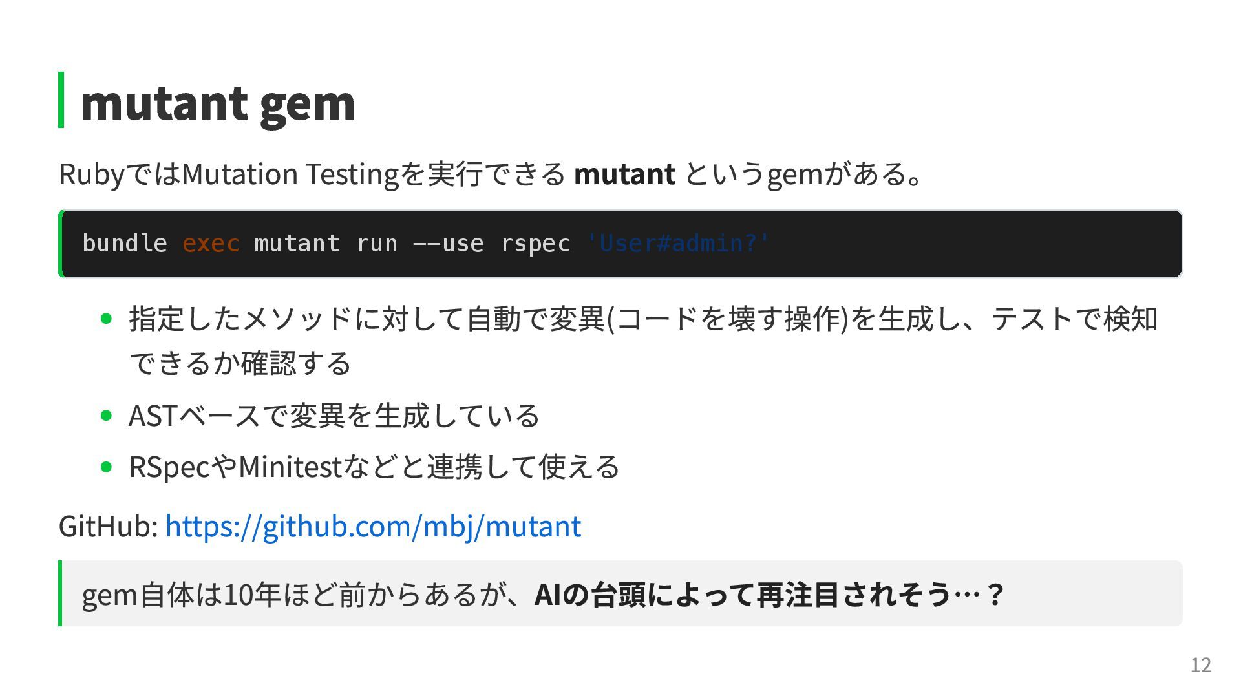Click the "--use" flag in the command
The height and width of the screenshot is (698, 1241).
[448, 244]
